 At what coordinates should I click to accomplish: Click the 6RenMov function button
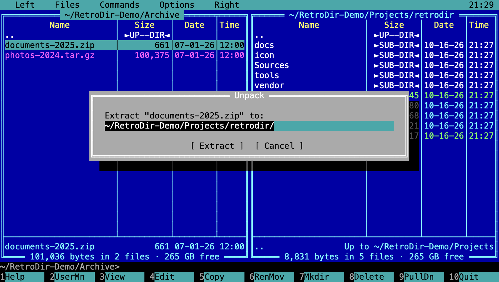tap(272, 277)
